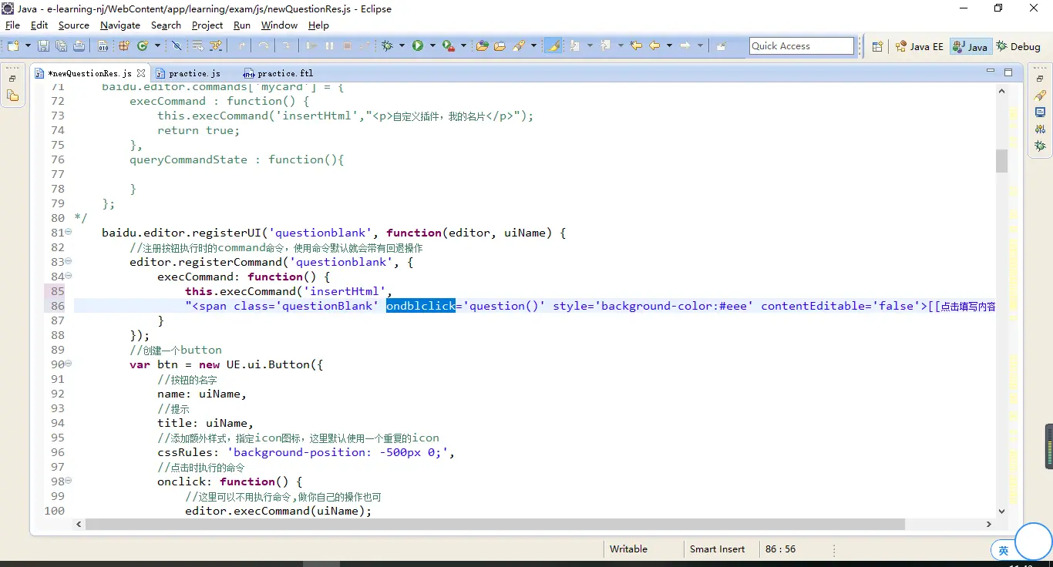The height and width of the screenshot is (567, 1053).
Task: Click the Open Perspective icon
Action: pos(877,46)
